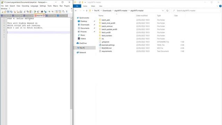The image size is (222, 125).
Task: Undo with the green Undo arrow icon
Action: pos(35,12)
